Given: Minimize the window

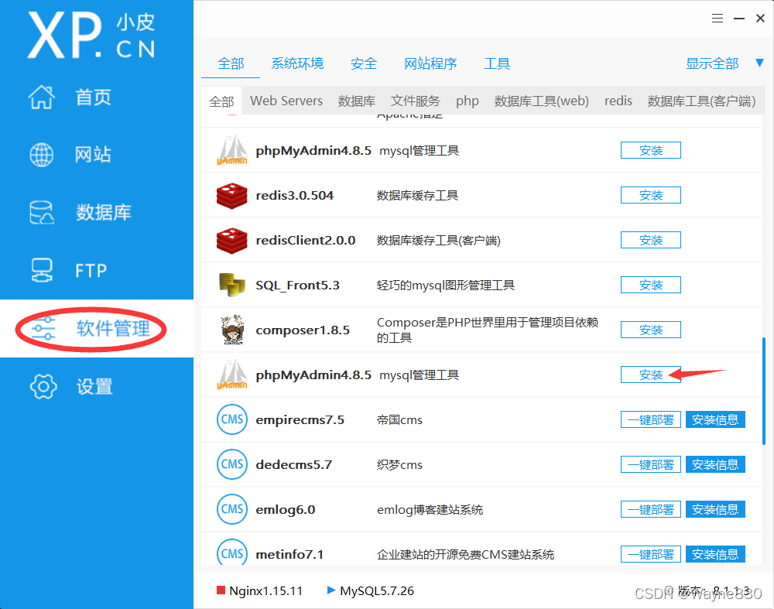Looking at the screenshot, I should click(x=739, y=19).
